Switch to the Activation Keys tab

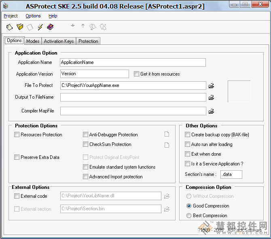[x=59, y=41]
